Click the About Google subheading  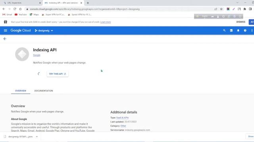point(19,119)
